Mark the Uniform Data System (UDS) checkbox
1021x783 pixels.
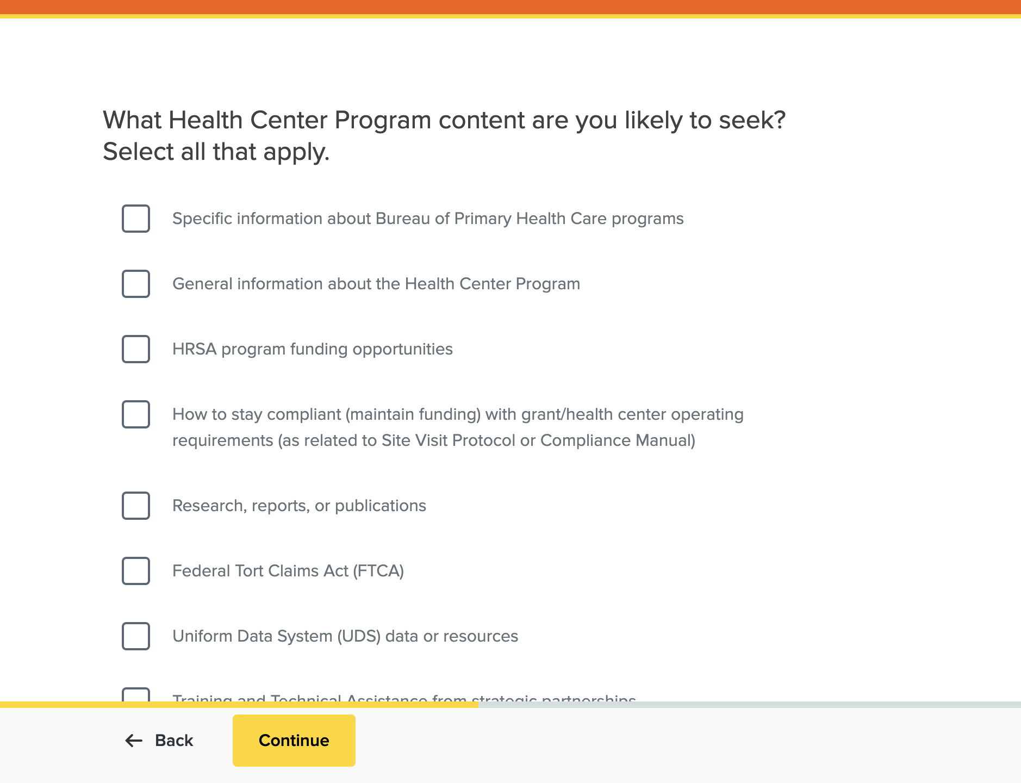point(136,636)
